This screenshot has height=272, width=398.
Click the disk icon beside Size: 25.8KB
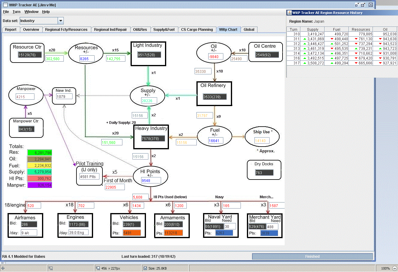tap(145, 268)
